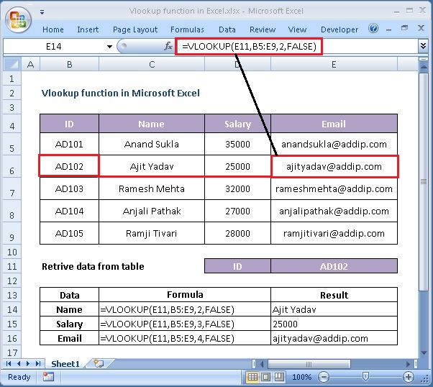The width and height of the screenshot is (433, 387).
Task: Select column B header
Action: pyautogui.click(x=69, y=64)
